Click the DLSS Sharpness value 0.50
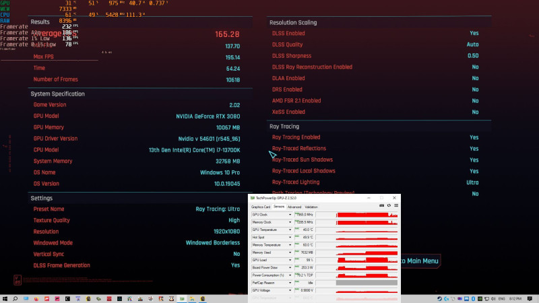The width and height of the screenshot is (539, 303). coord(473,56)
